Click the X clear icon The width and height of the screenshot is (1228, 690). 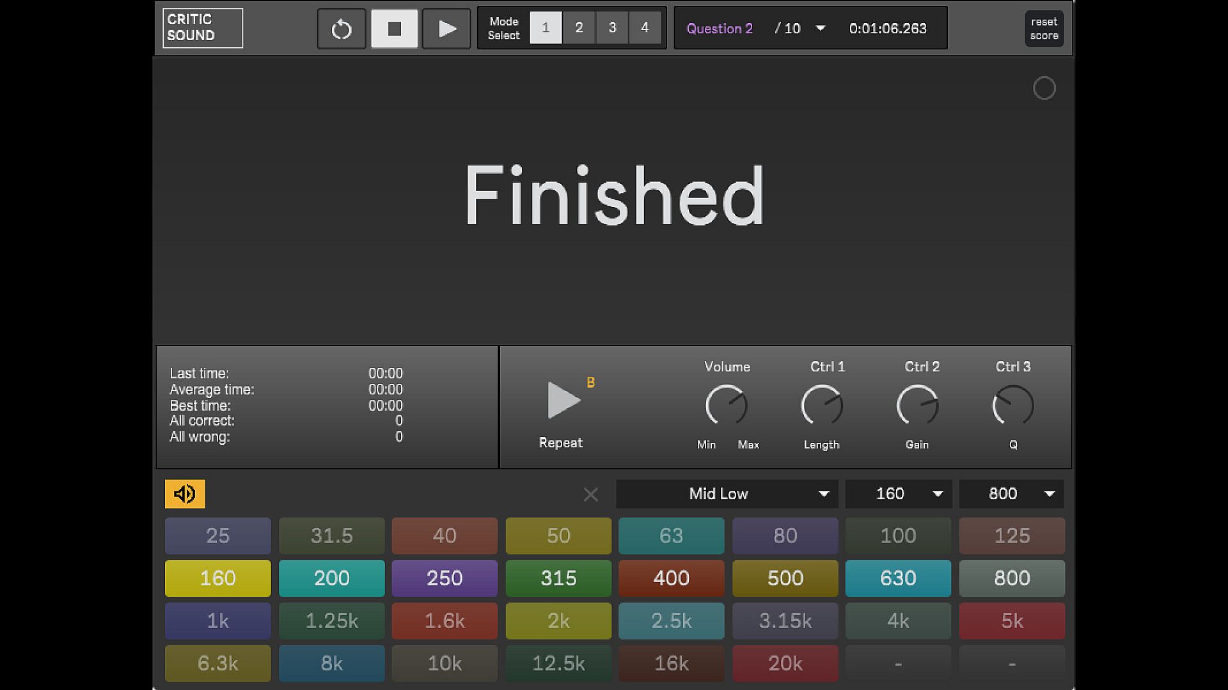click(591, 494)
